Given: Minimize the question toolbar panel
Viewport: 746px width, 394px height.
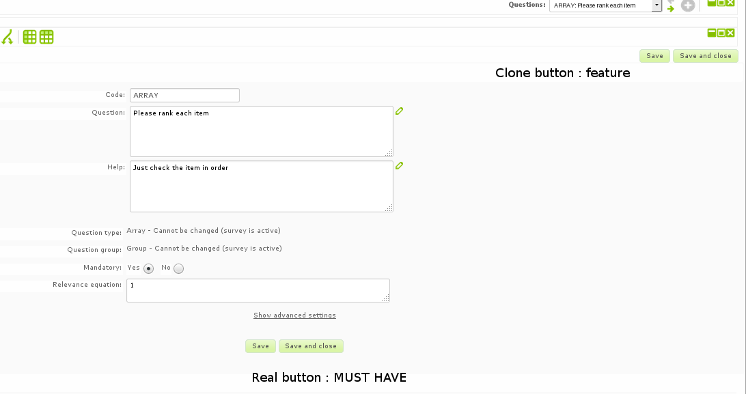Looking at the screenshot, I should [x=712, y=33].
